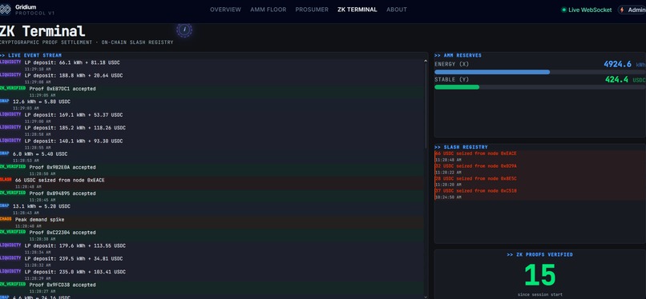Click the lightning bolt icon in Admin

pyautogui.click(x=622, y=10)
